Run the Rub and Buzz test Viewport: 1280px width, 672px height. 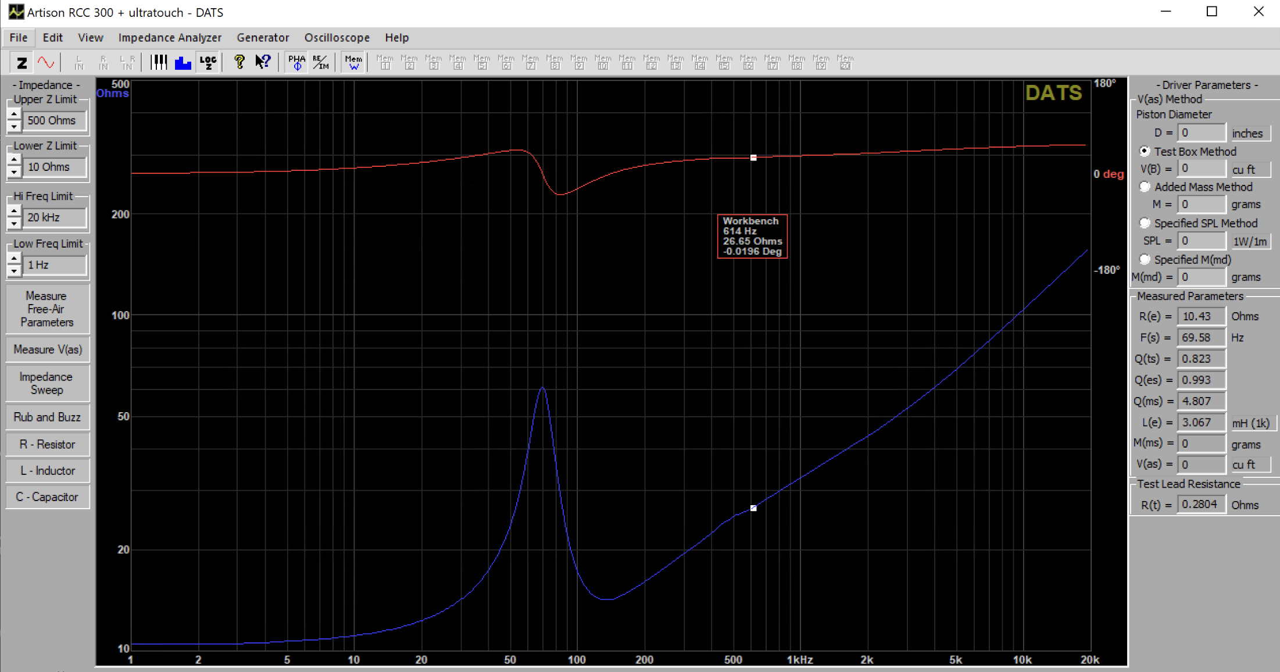point(48,417)
